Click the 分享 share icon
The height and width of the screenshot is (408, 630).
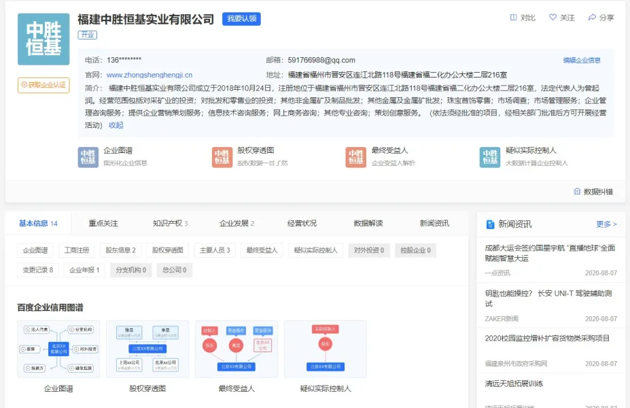(x=592, y=18)
